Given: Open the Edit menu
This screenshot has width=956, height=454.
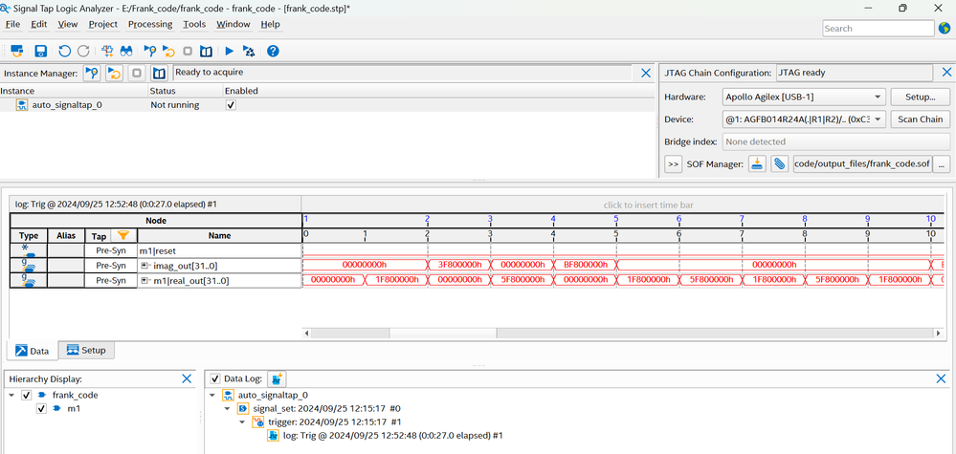Looking at the screenshot, I should pos(39,24).
